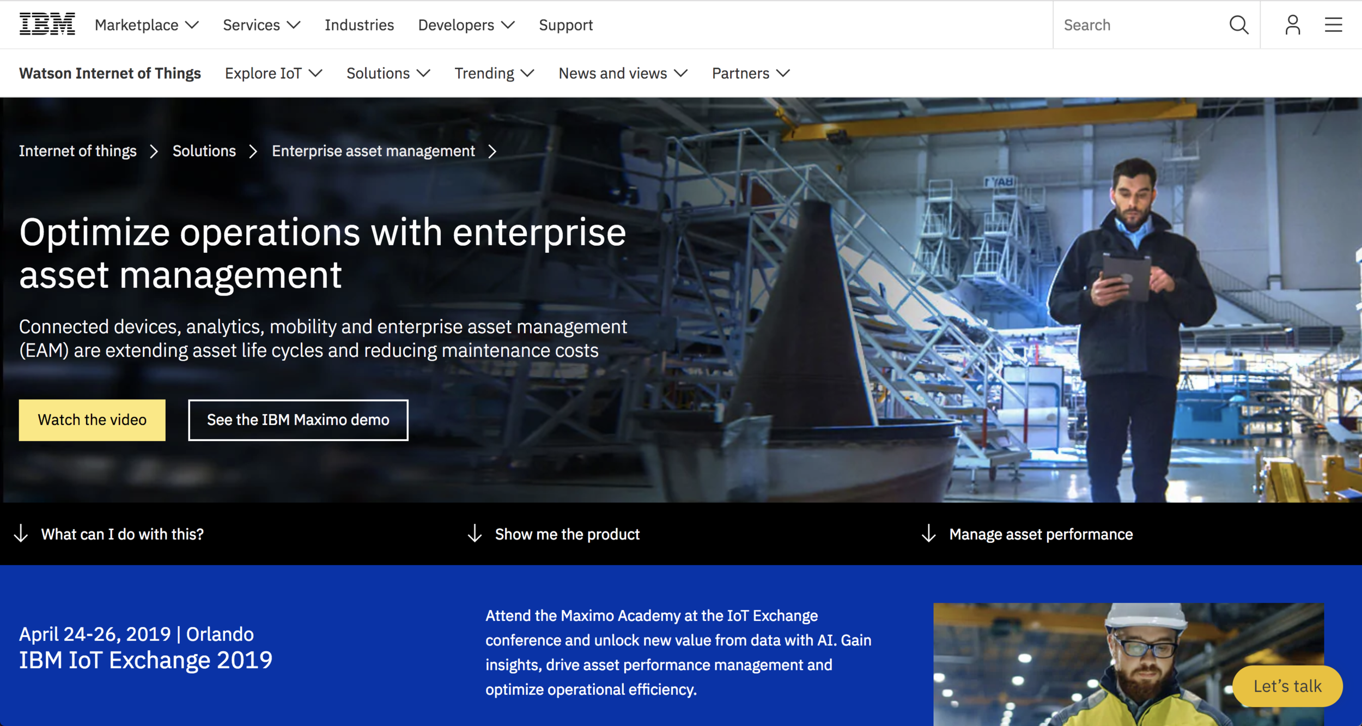
Task: Expand the News and views menu
Action: pyautogui.click(x=623, y=74)
